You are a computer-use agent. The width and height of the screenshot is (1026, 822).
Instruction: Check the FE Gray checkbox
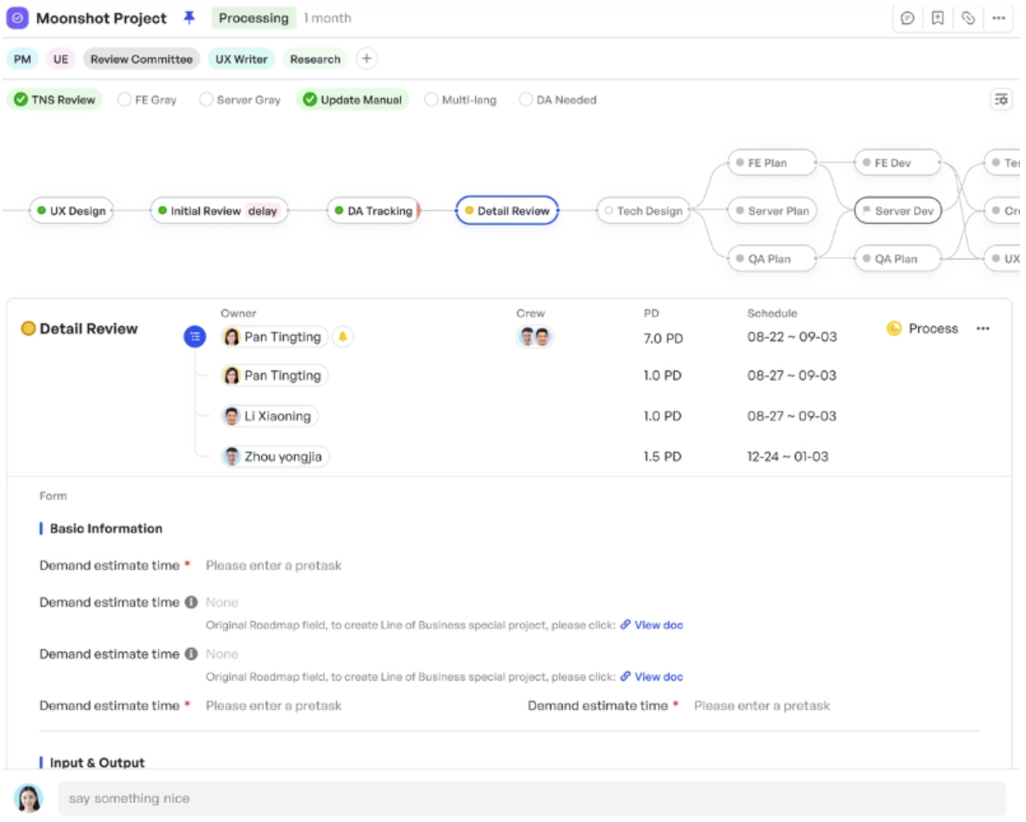[x=124, y=99]
